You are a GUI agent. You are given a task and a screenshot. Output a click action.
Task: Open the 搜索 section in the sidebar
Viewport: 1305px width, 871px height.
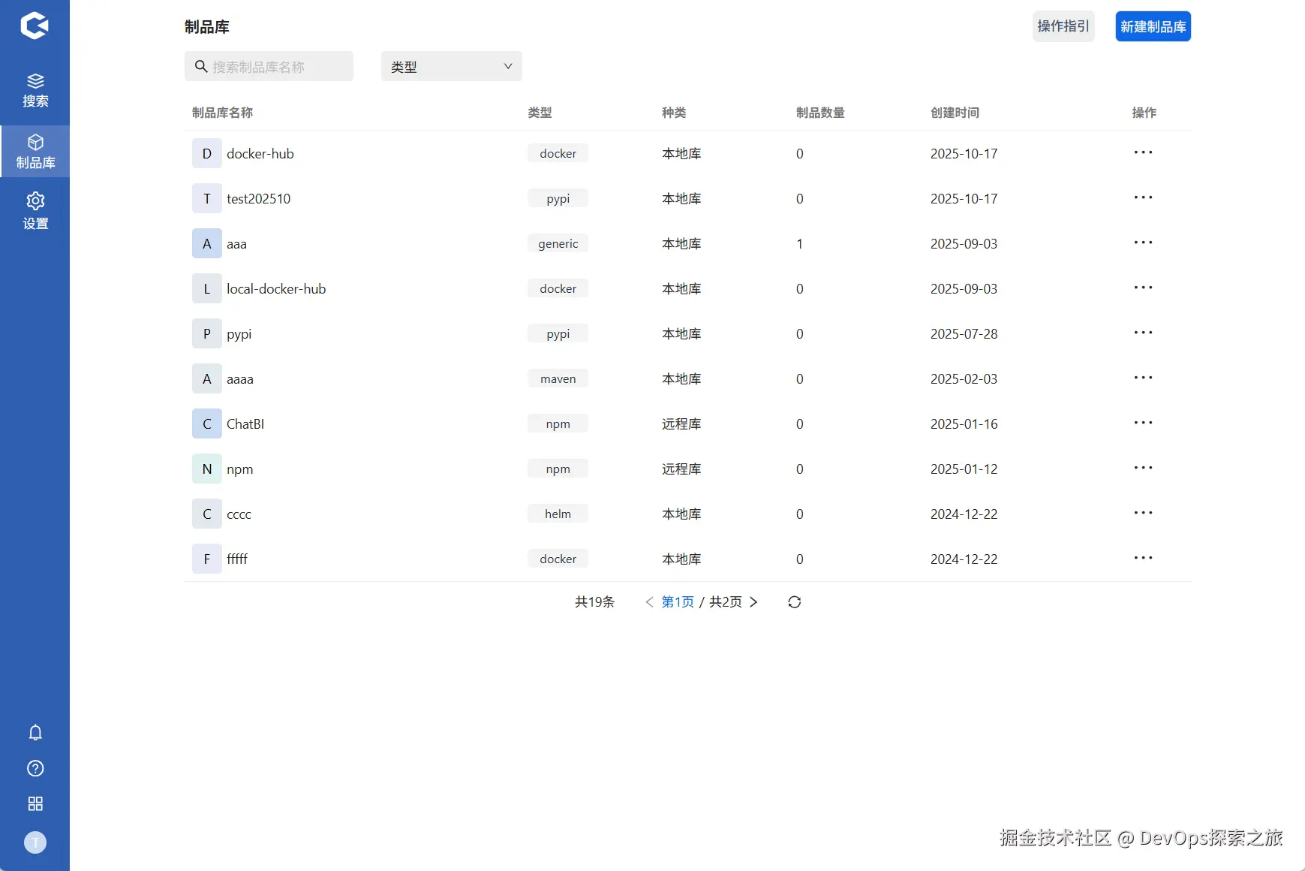point(35,90)
